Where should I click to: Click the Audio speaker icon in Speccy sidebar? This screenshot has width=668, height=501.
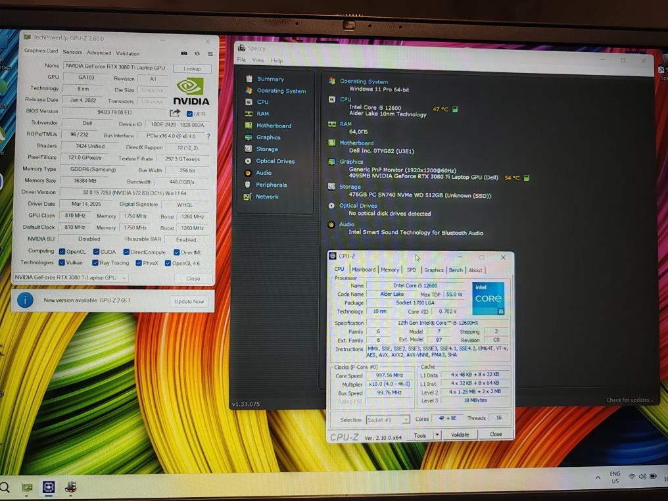point(247,172)
